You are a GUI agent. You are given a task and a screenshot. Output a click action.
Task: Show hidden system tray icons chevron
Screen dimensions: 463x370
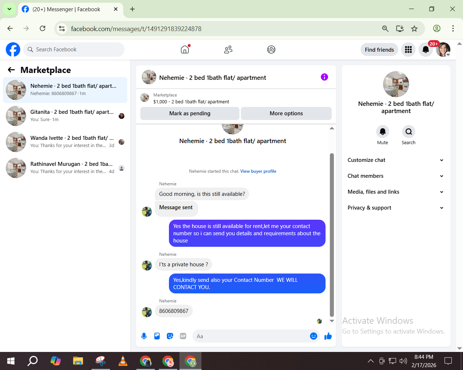(370, 361)
